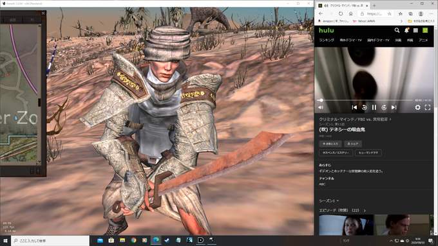Show hidden system tray icons chevron
The height and width of the screenshot is (246, 438).
point(391,241)
